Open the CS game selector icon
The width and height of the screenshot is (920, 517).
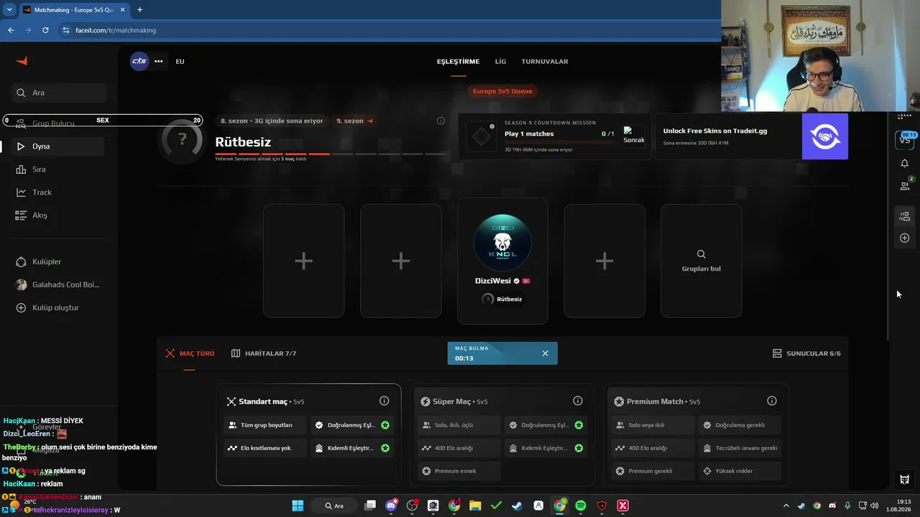(139, 61)
